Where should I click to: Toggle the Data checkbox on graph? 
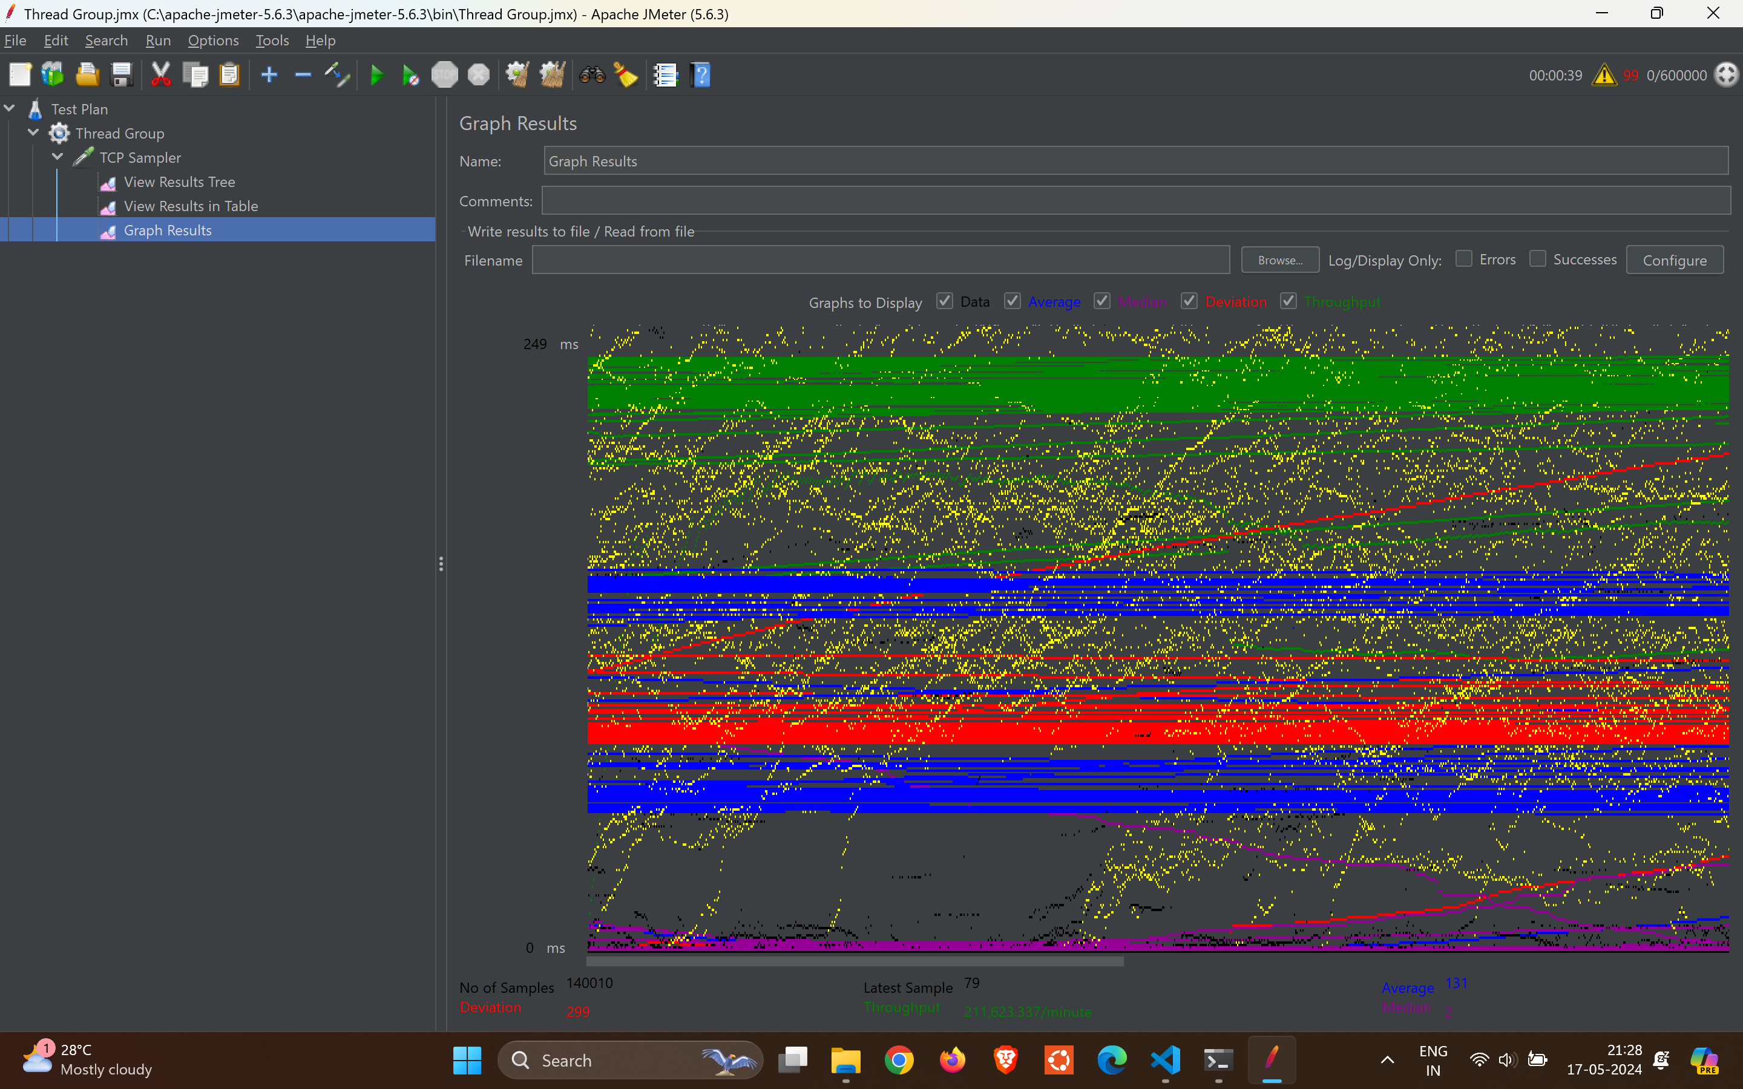[x=945, y=301]
